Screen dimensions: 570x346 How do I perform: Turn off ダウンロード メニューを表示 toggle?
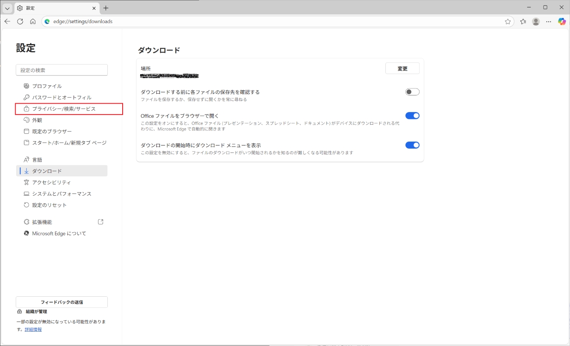coord(412,145)
